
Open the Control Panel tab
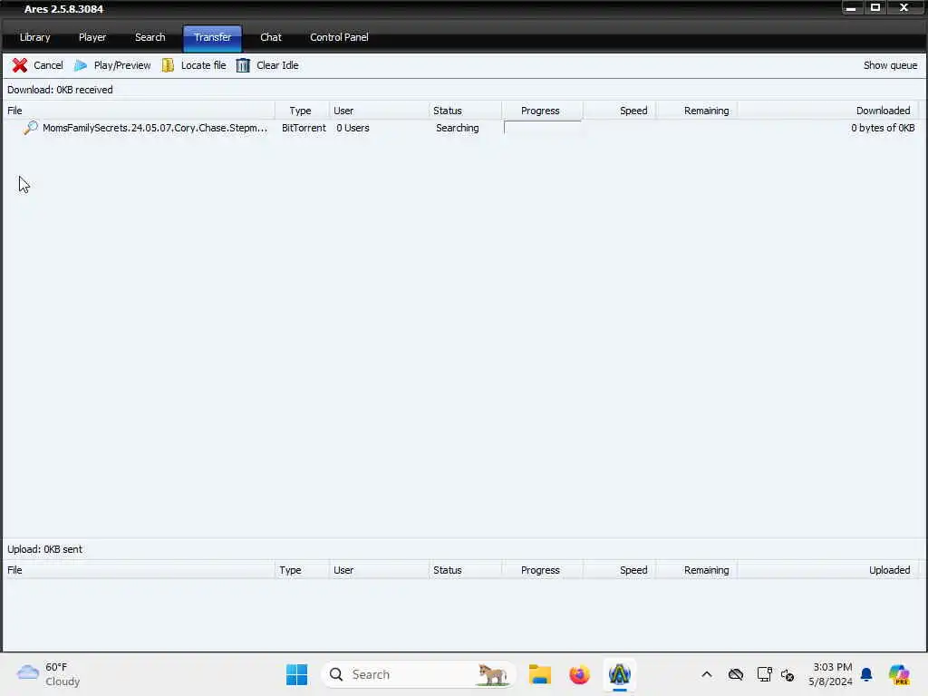[x=339, y=37]
